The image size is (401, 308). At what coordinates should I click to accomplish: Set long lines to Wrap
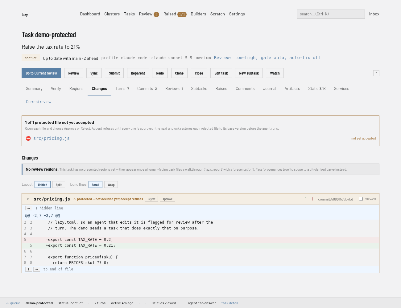(x=111, y=185)
